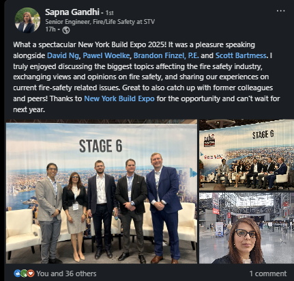Click the 1st connection degree badge
The width and height of the screenshot is (294, 281).
pos(109,13)
